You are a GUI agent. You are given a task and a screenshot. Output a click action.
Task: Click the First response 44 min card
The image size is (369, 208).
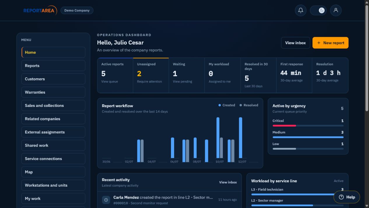click(x=294, y=75)
